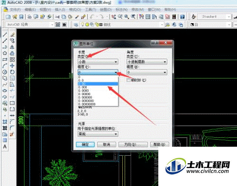Click the layer color square in layer dropdown
The image size is (237, 186).
101,25
